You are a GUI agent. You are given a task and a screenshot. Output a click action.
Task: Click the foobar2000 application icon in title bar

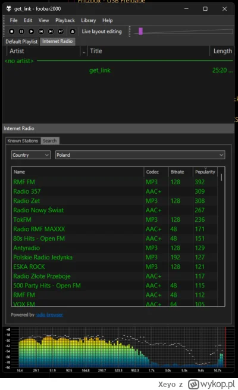(x=9, y=9)
